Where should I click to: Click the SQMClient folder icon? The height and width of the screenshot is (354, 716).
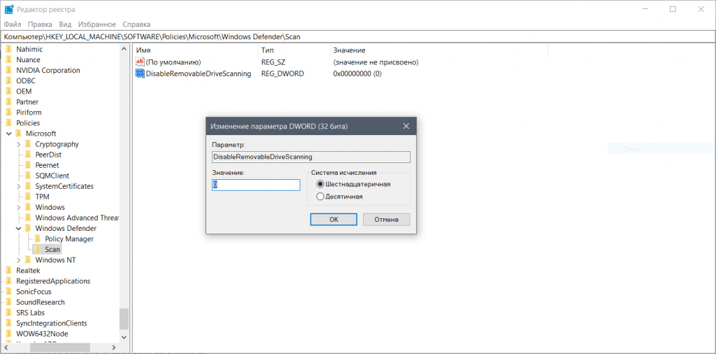coord(28,176)
